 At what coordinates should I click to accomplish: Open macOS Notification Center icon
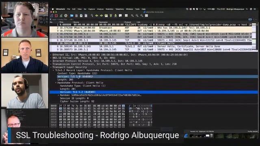point(255,9)
